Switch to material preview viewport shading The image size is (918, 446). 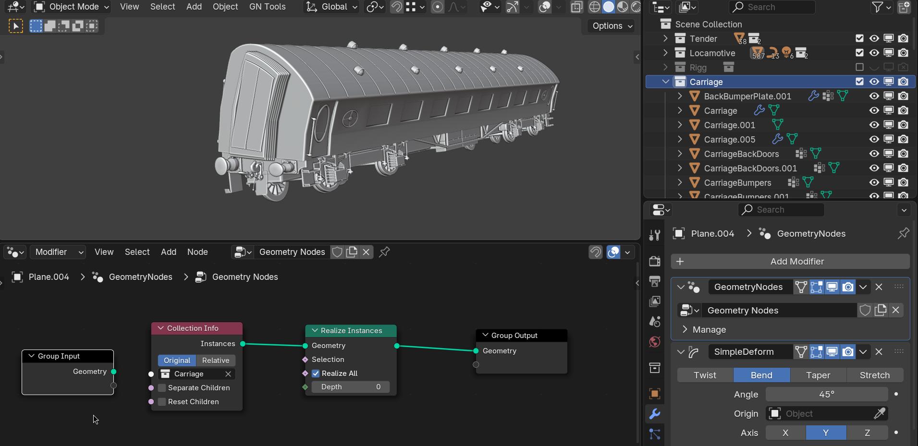coord(623,7)
